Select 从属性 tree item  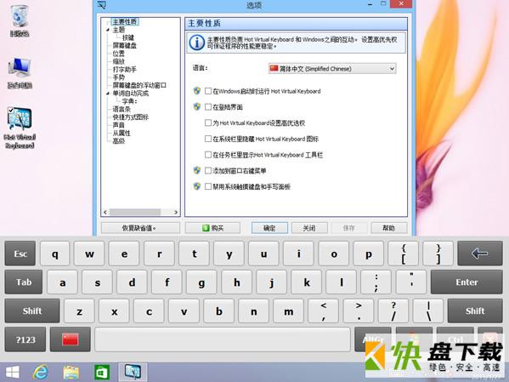(x=122, y=133)
